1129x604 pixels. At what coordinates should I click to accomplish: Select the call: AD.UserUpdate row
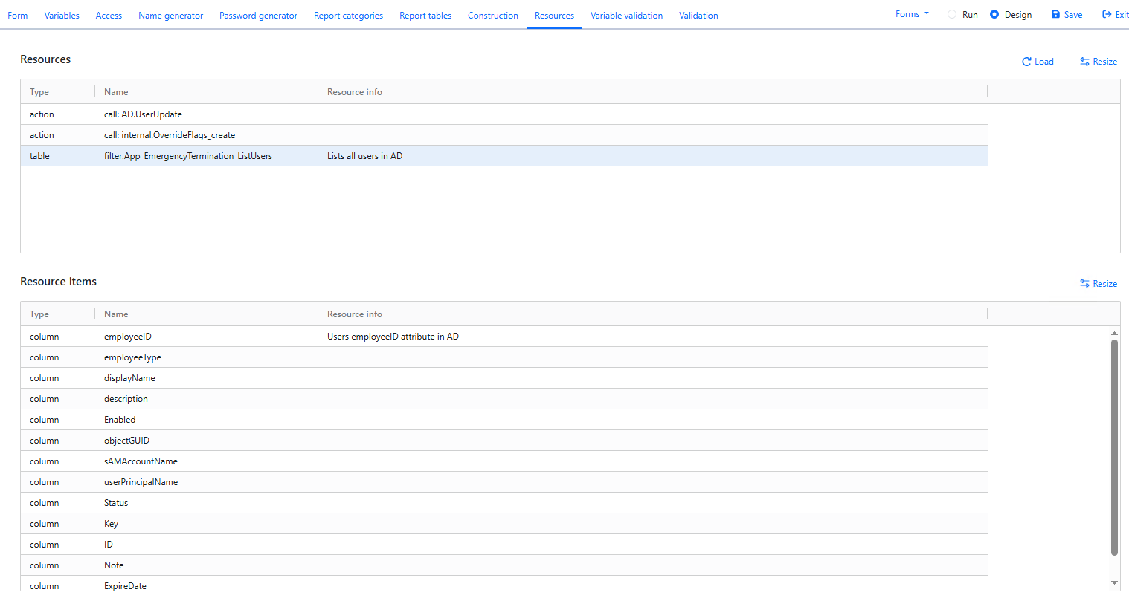click(504, 114)
